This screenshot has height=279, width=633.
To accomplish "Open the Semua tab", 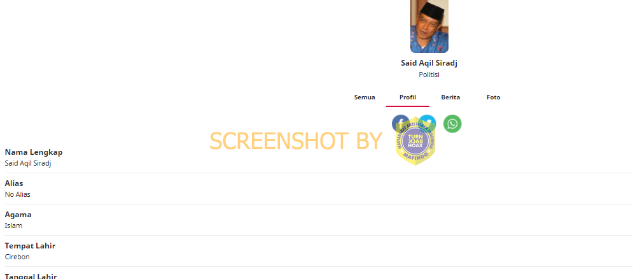I will [x=365, y=97].
